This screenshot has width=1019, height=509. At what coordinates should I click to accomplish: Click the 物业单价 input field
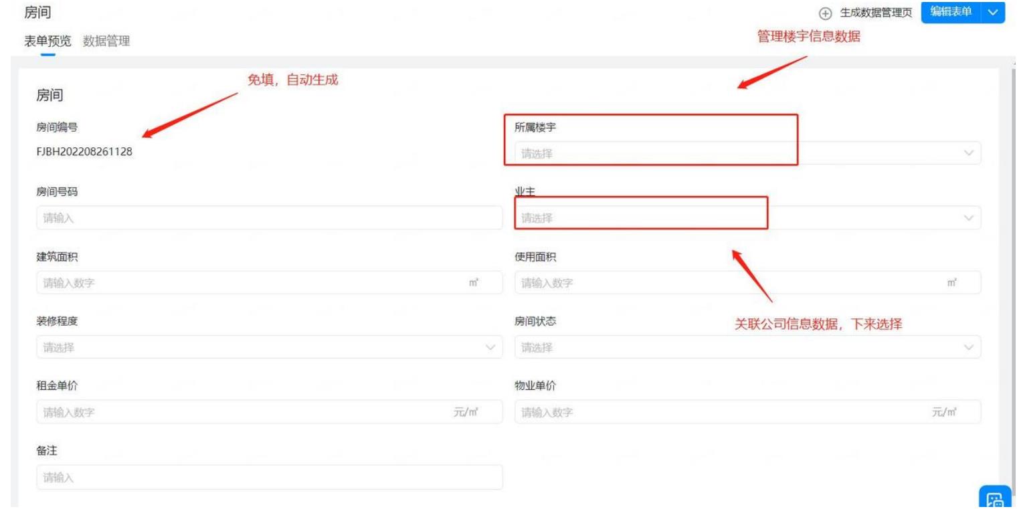(747, 412)
